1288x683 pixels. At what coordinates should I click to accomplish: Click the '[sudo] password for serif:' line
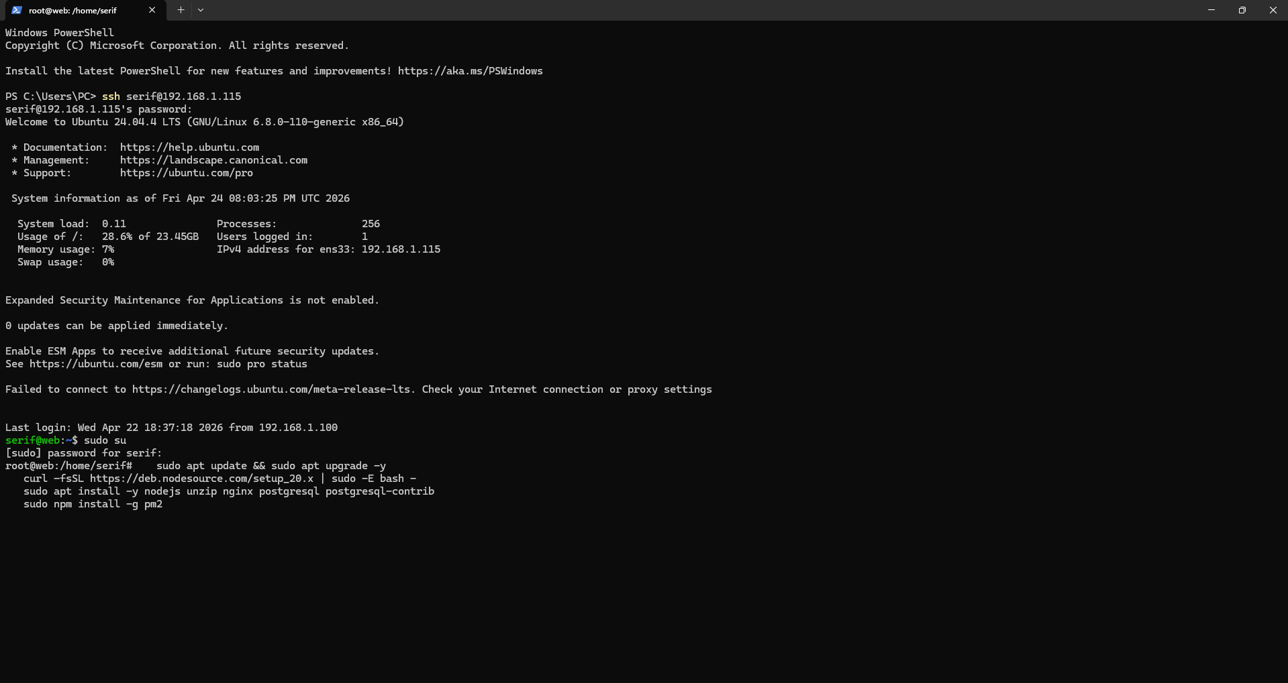point(84,453)
